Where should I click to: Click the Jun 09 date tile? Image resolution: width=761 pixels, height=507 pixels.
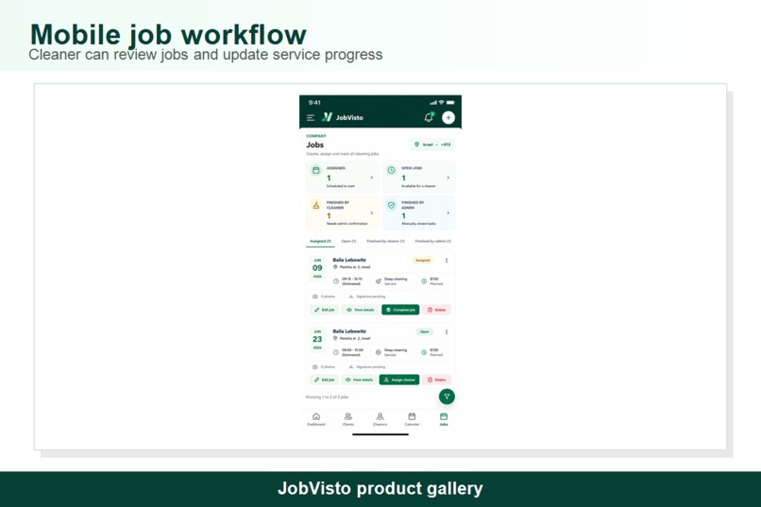[317, 268]
